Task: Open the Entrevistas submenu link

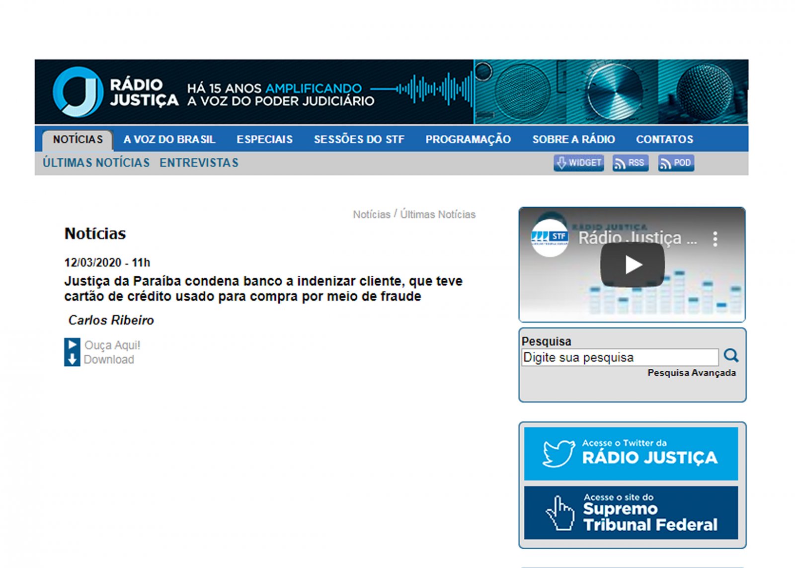Action: (199, 163)
